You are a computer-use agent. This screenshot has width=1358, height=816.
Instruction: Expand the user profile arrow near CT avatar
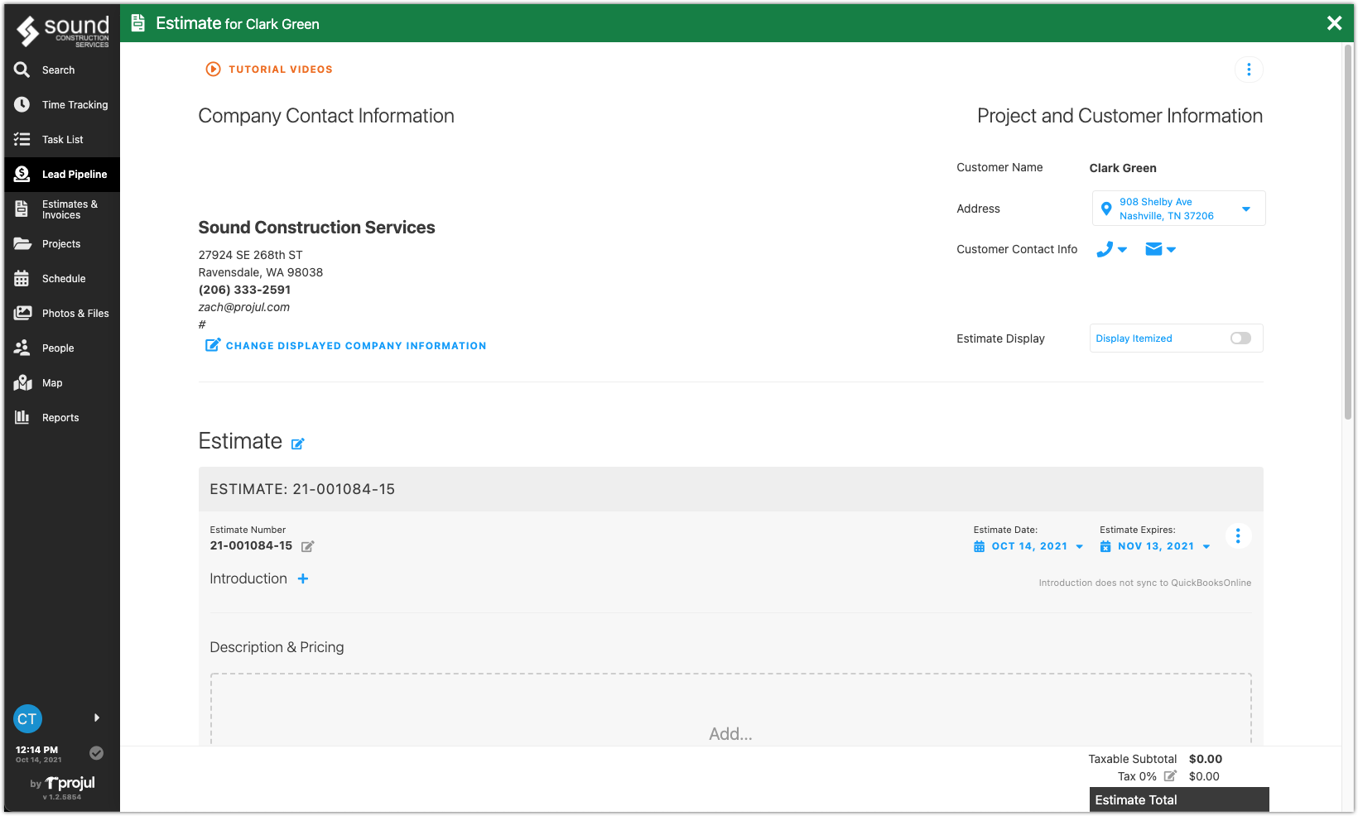96,718
